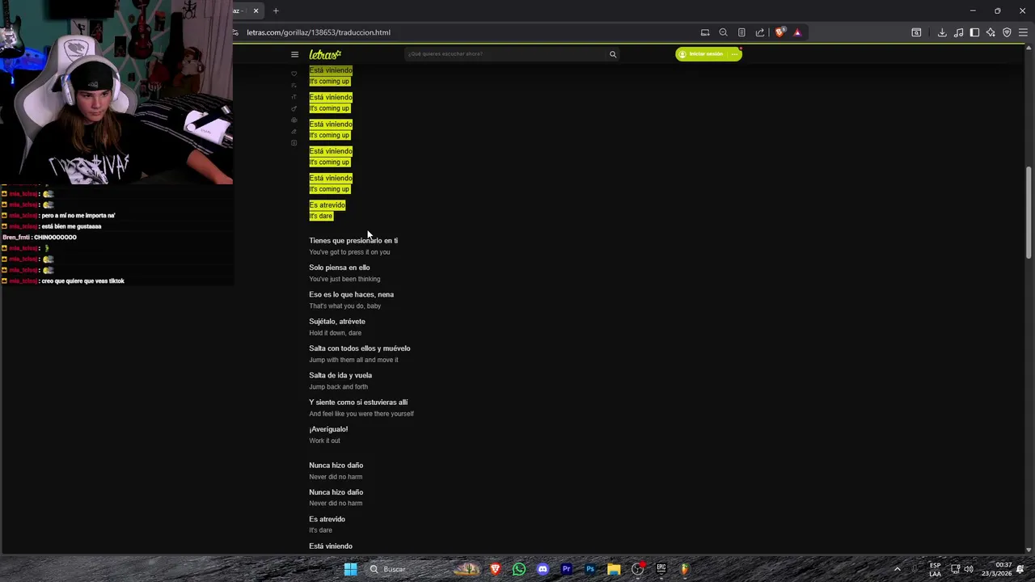Viewport: 1035px width, 582px height.
Task: Open Photoshop from the taskbar
Action: tap(590, 569)
